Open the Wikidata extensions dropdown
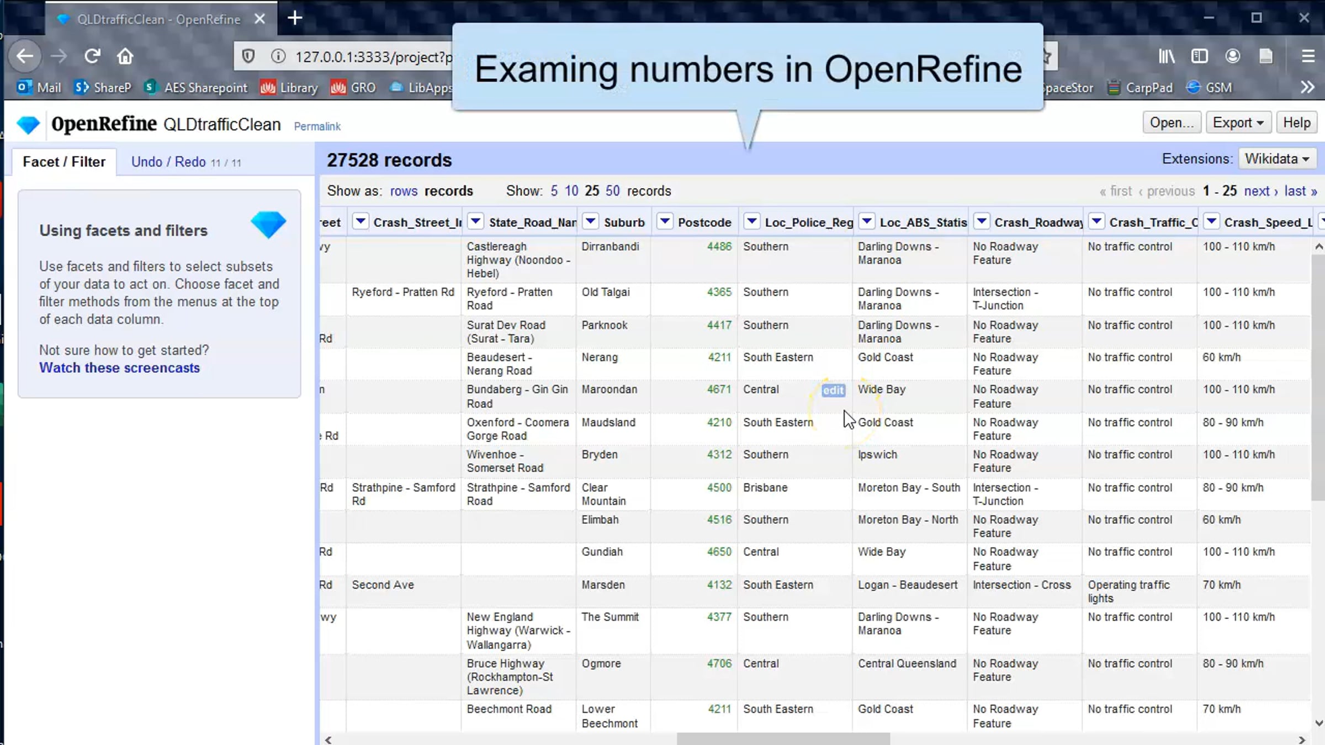1325x745 pixels. pos(1277,159)
